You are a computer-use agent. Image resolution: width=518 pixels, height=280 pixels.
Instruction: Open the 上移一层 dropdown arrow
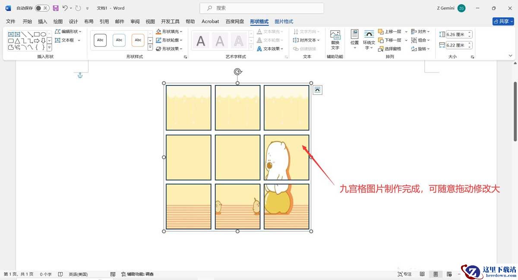pos(406,31)
